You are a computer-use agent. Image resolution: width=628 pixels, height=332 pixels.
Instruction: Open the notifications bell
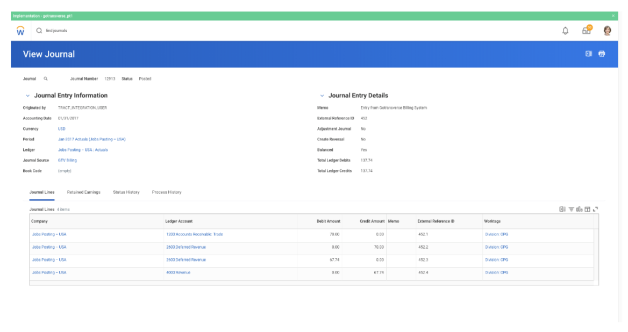pos(565,31)
